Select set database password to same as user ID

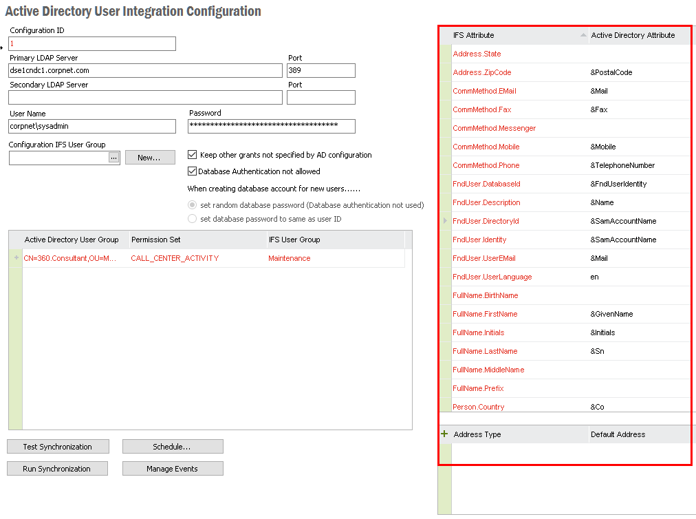pyautogui.click(x=193, y=220)
